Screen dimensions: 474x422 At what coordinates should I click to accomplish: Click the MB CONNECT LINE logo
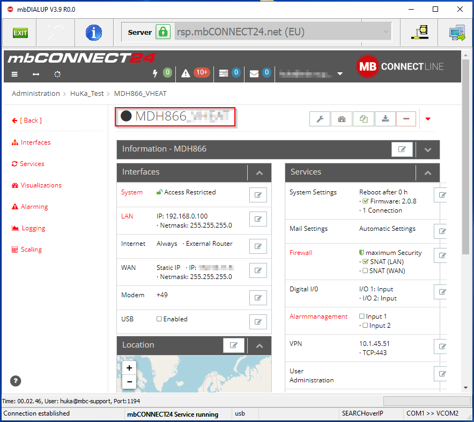pos(400,66)
